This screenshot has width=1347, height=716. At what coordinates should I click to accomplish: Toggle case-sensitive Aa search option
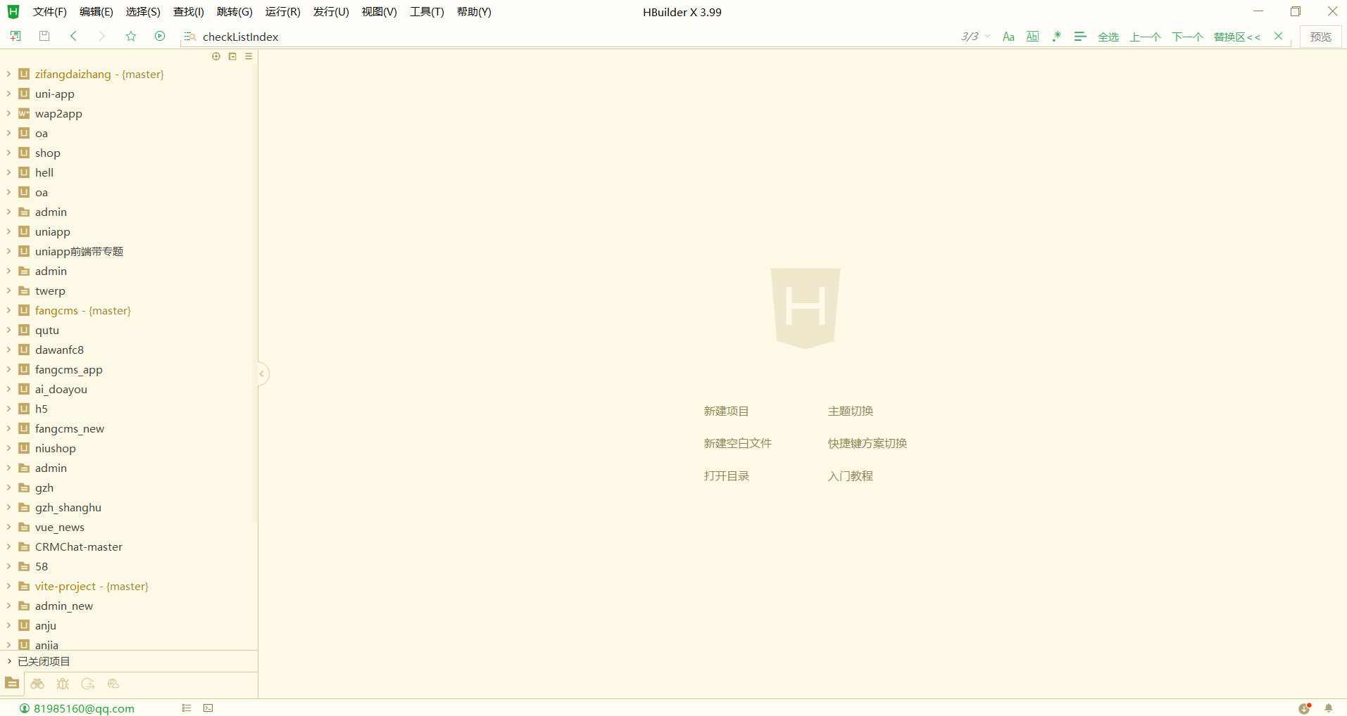click(1008, 37)
